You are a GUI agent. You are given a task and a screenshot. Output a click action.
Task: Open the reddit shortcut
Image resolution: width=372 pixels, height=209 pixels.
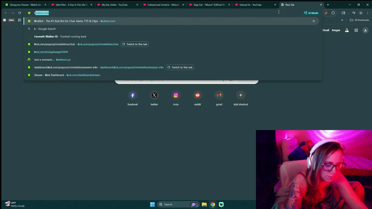coord(197,99)
